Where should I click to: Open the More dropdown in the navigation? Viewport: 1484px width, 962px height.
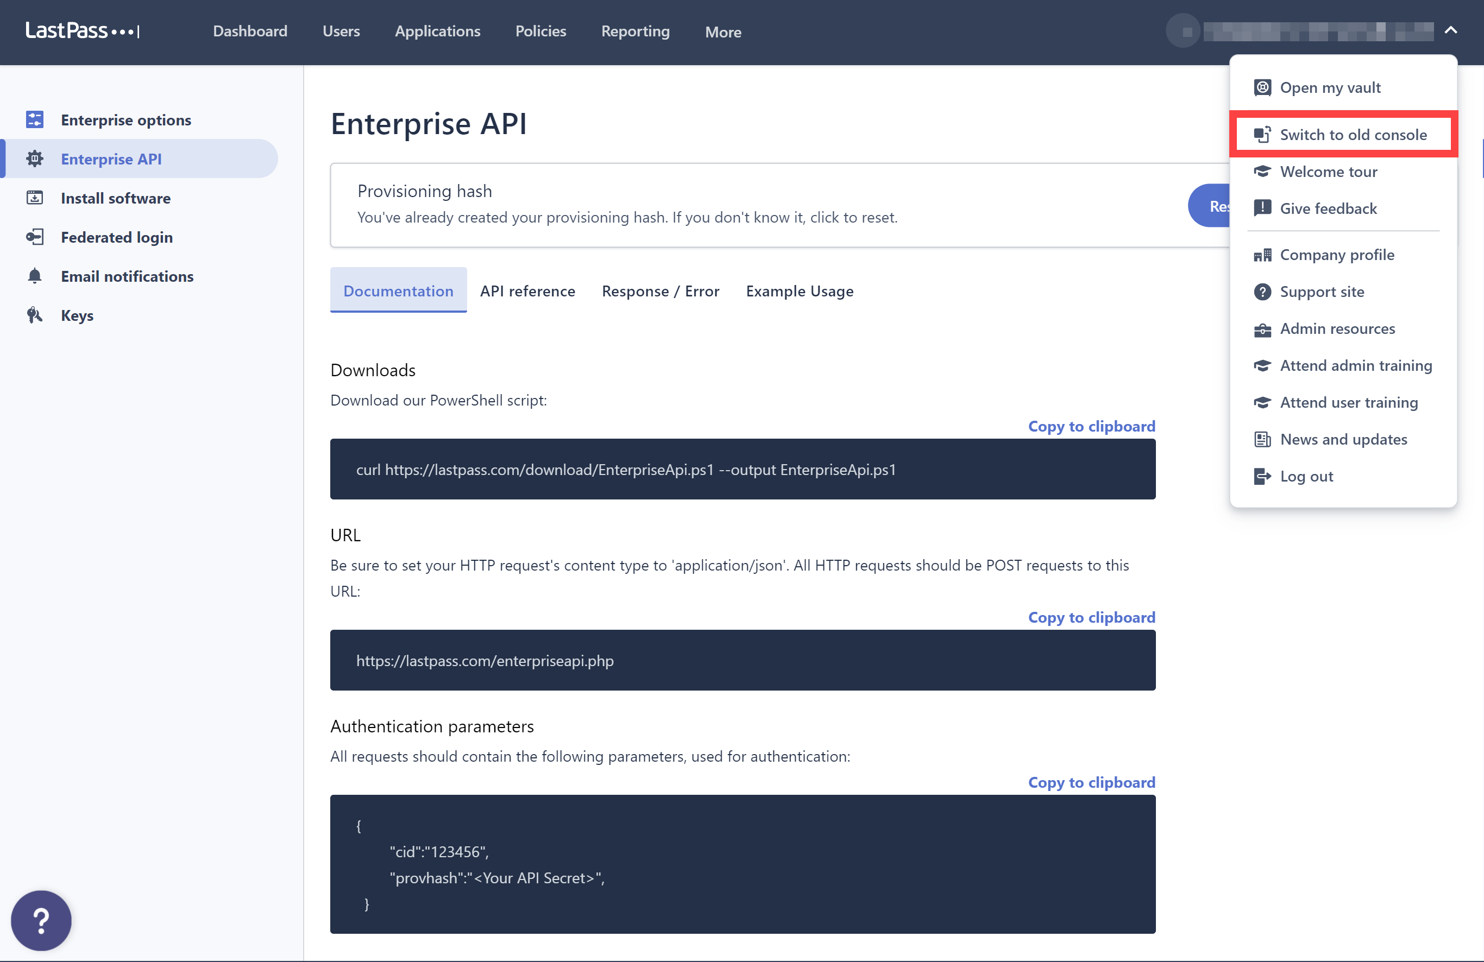click(722, 32)
